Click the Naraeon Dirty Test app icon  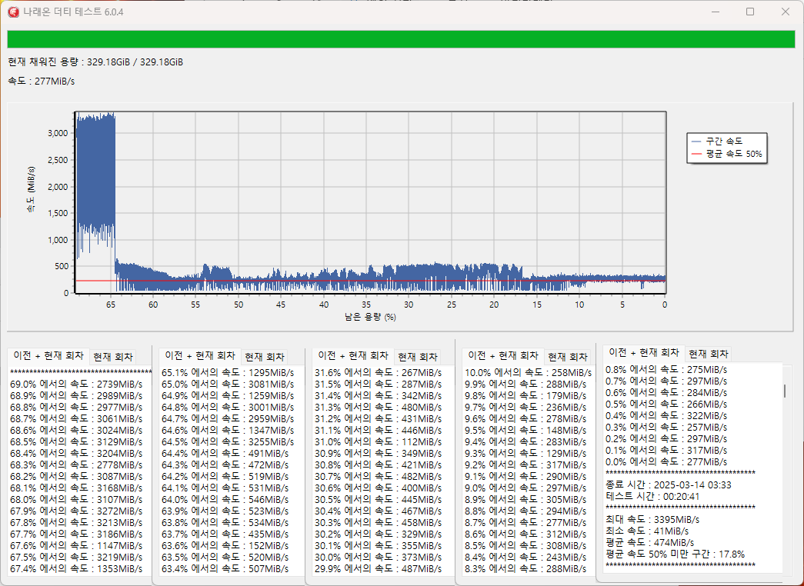(x=13, y=12)
